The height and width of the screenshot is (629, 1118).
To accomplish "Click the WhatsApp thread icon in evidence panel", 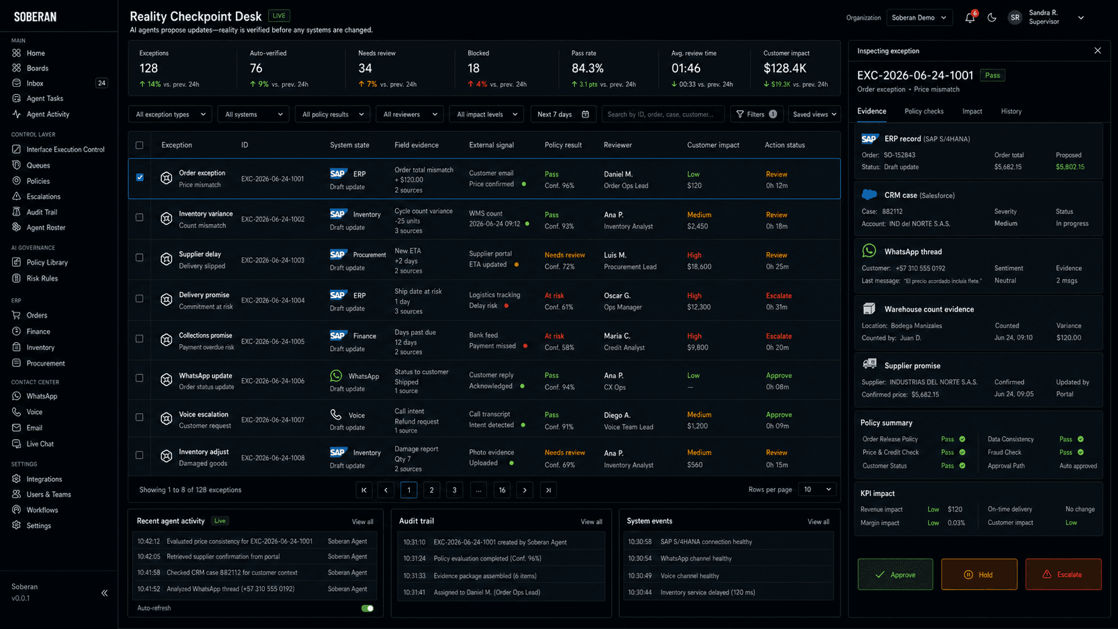I will [x=869, y=251].
